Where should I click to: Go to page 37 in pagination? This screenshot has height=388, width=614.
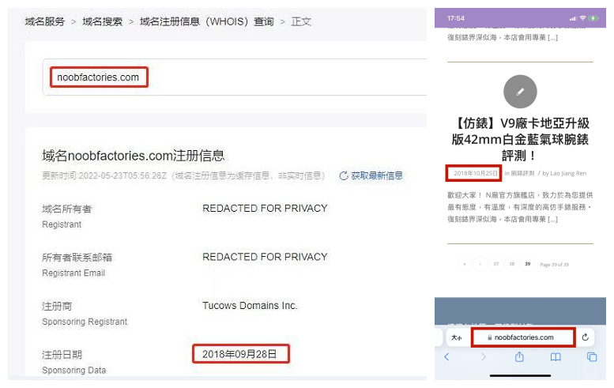496,264
